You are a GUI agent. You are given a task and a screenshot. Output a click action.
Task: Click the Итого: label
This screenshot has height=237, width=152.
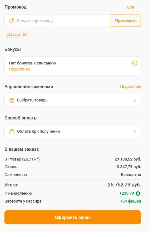(11, 185)
